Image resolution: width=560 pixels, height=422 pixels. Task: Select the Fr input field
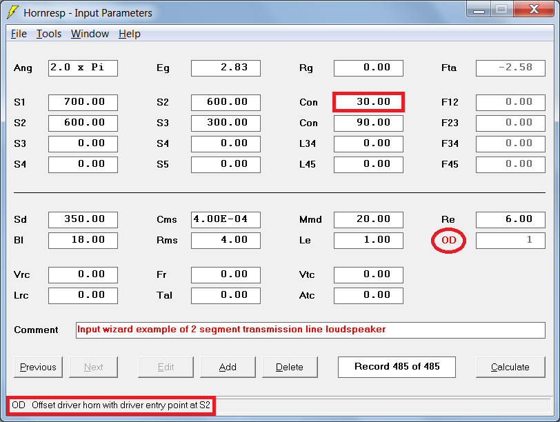click(x=226, y=275)
